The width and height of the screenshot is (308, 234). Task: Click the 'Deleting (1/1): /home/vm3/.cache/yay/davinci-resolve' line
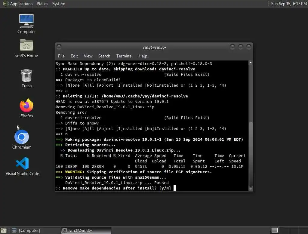pyautogui.click(x=122, y=96)
